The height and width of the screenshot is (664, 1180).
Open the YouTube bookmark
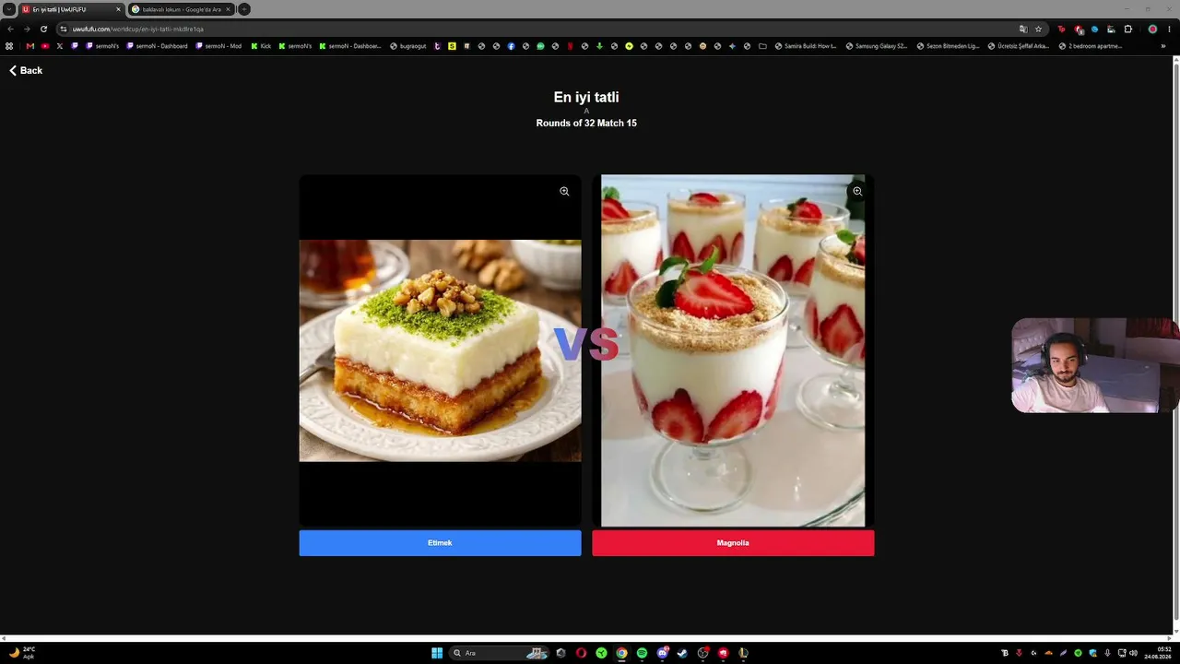45,46
